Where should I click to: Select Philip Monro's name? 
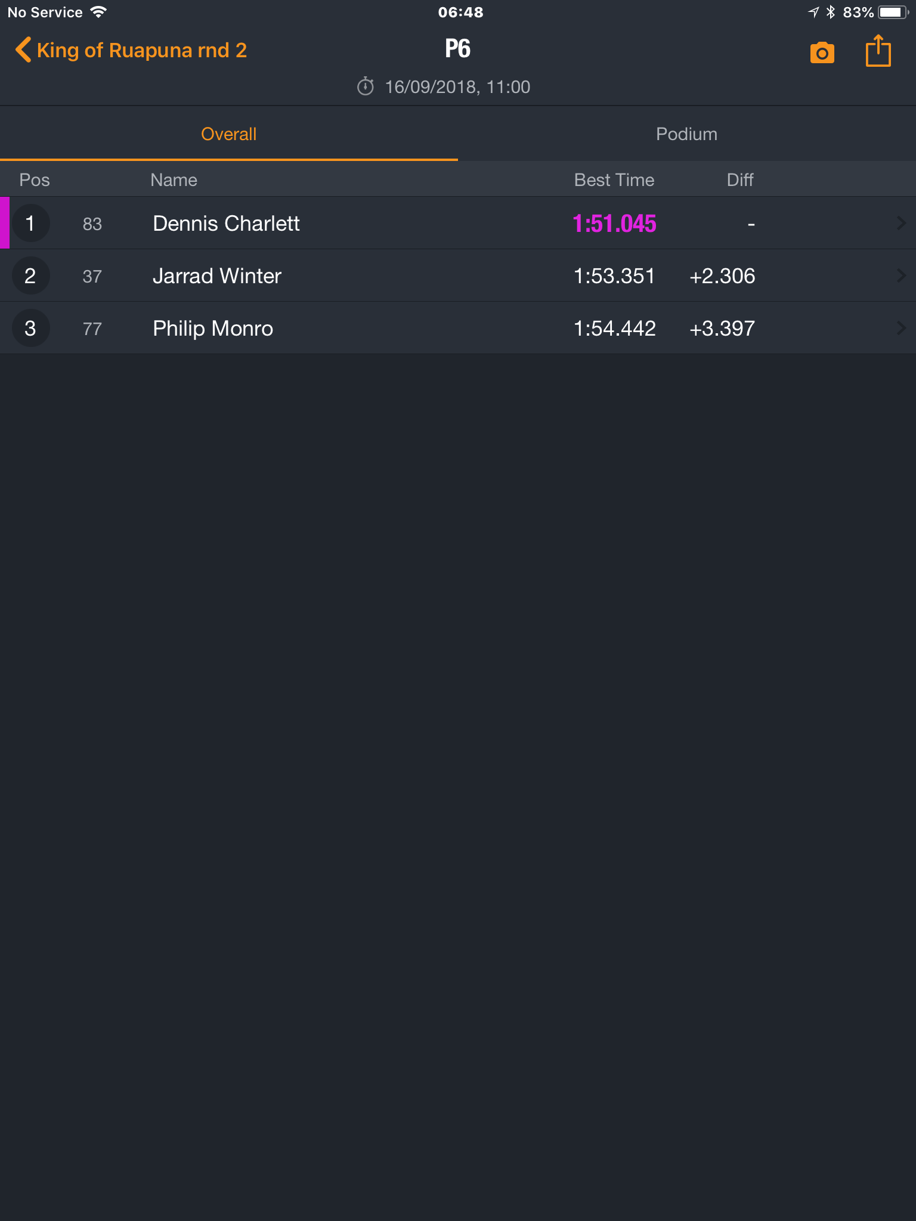tap(213, 329)
